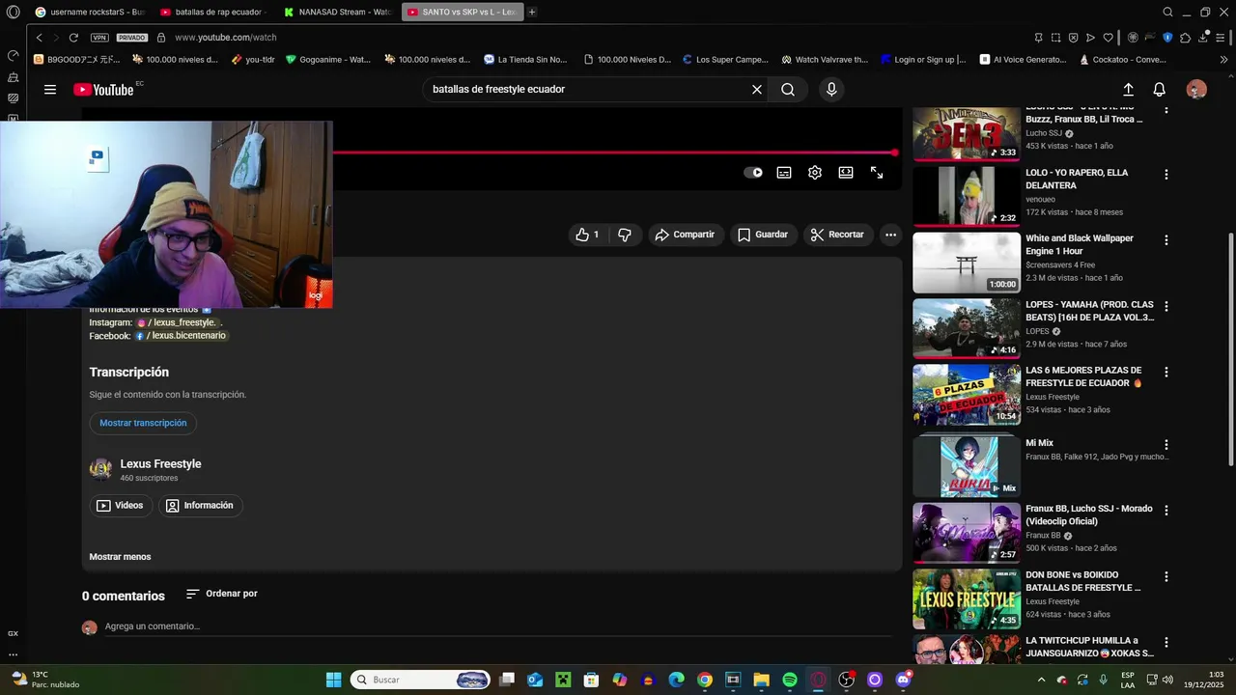Open the lexus_freestyle Instagram link
Image resolution: width=1236 pixels, height=695 pixels.
177,322
